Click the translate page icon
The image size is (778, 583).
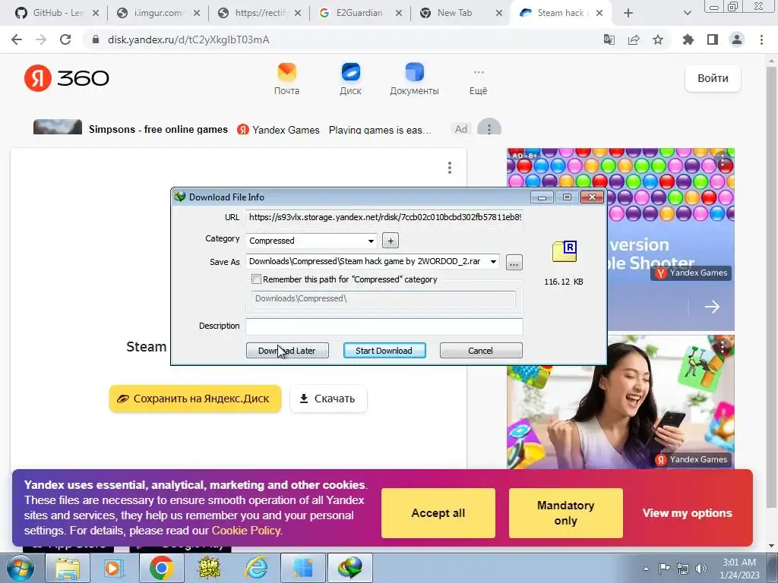coord(609,39)
